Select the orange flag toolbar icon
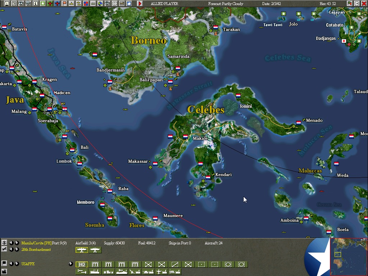Screen dimensions: 368x276 [64, 4]
